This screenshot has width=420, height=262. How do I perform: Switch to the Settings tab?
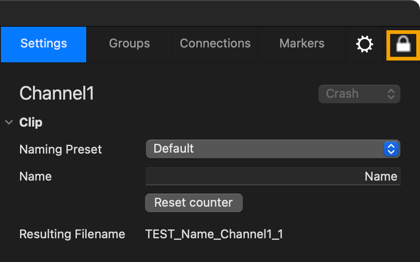44,44
